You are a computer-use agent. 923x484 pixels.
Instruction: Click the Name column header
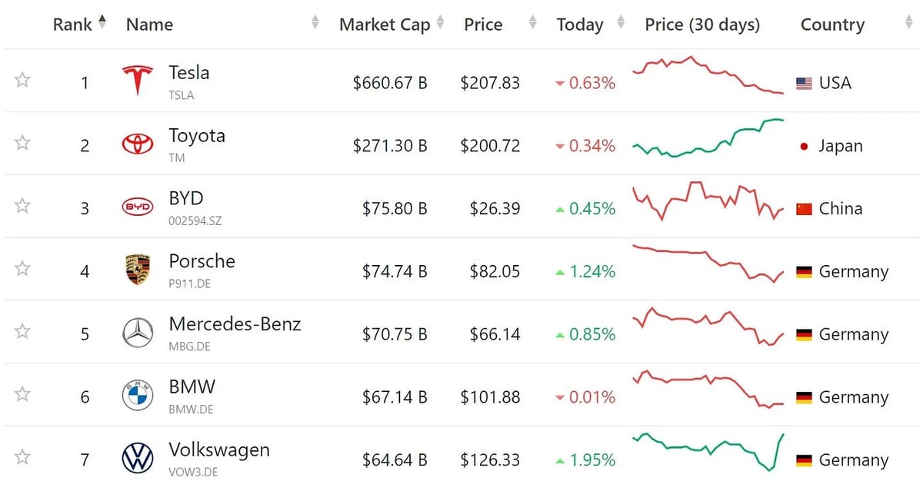coord(149,25)
